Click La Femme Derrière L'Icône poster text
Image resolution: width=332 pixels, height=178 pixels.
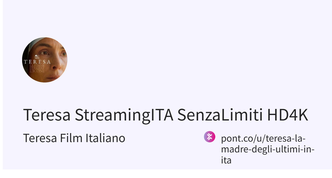[x=37, y=68]
